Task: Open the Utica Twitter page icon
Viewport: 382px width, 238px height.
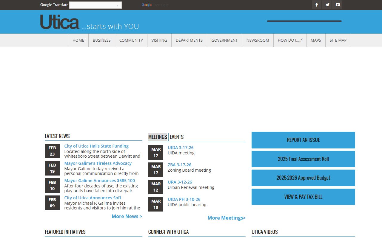Action: 327,5
